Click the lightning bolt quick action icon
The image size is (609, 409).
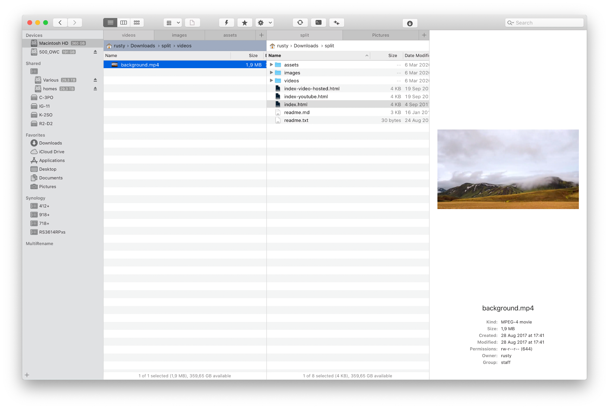tap(226, 23)
